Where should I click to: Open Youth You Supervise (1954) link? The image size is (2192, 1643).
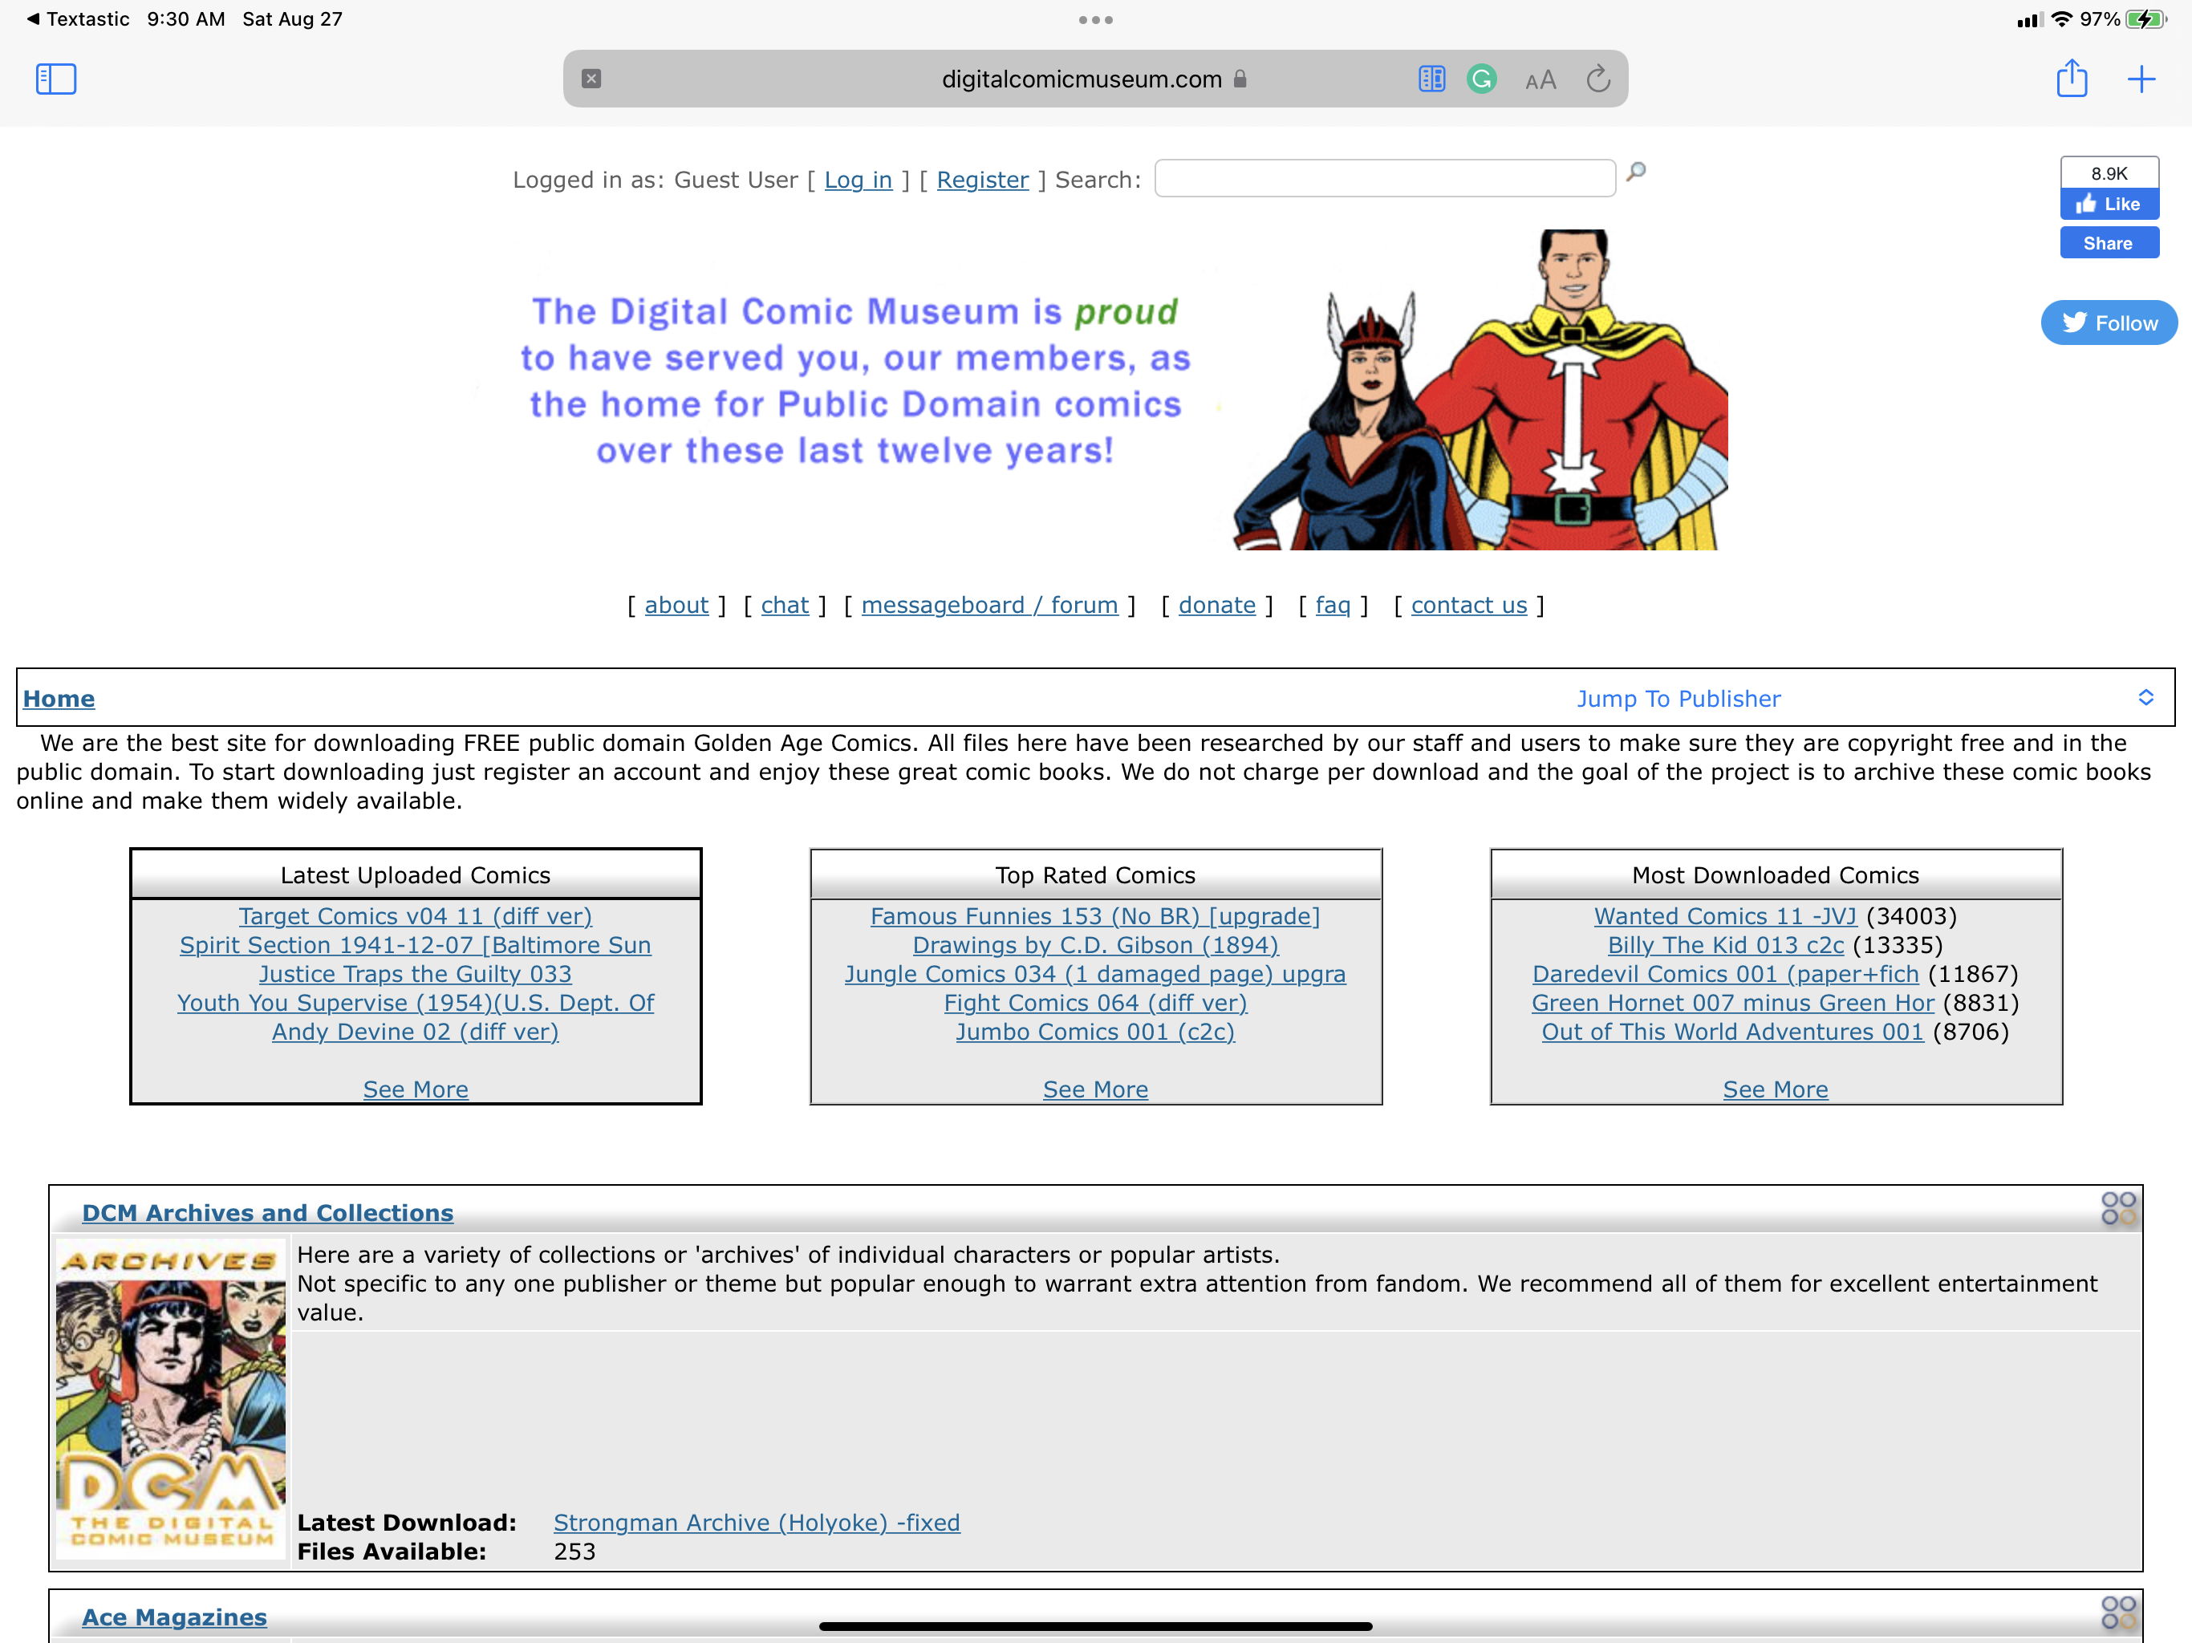[415, 1003]
